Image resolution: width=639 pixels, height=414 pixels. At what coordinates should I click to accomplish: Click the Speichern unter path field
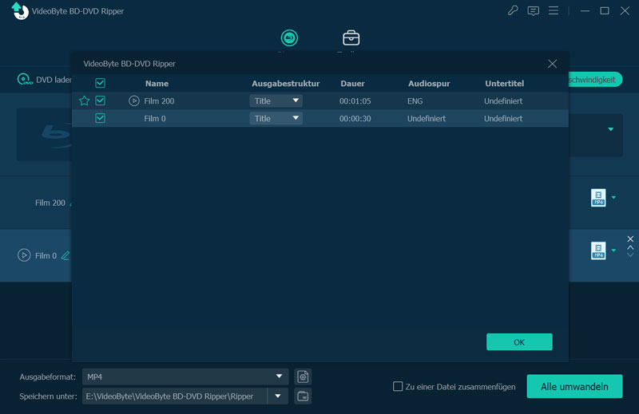coord(175,396)
